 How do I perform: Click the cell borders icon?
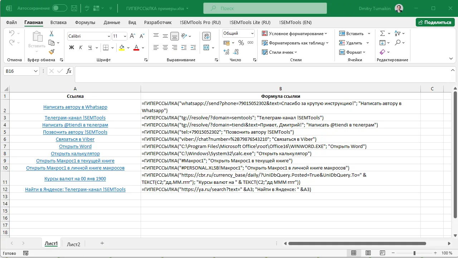point(105,47)
